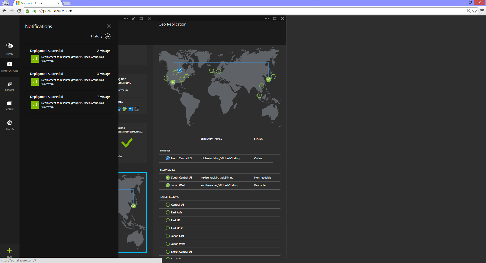This screenshot has width=486, height=263.
Task: Choose East Asia target region
Action: click(219, 212)
